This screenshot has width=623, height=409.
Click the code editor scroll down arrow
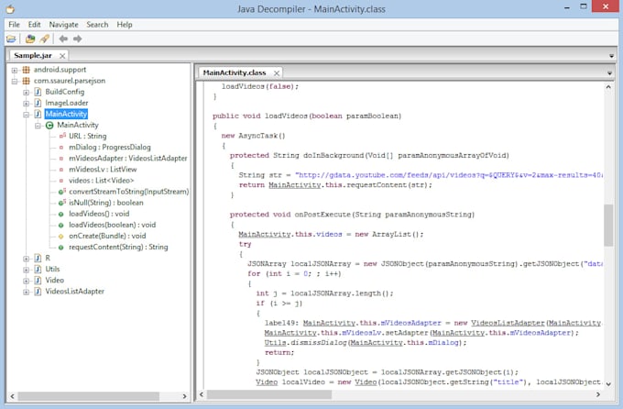tap(608, 384)
